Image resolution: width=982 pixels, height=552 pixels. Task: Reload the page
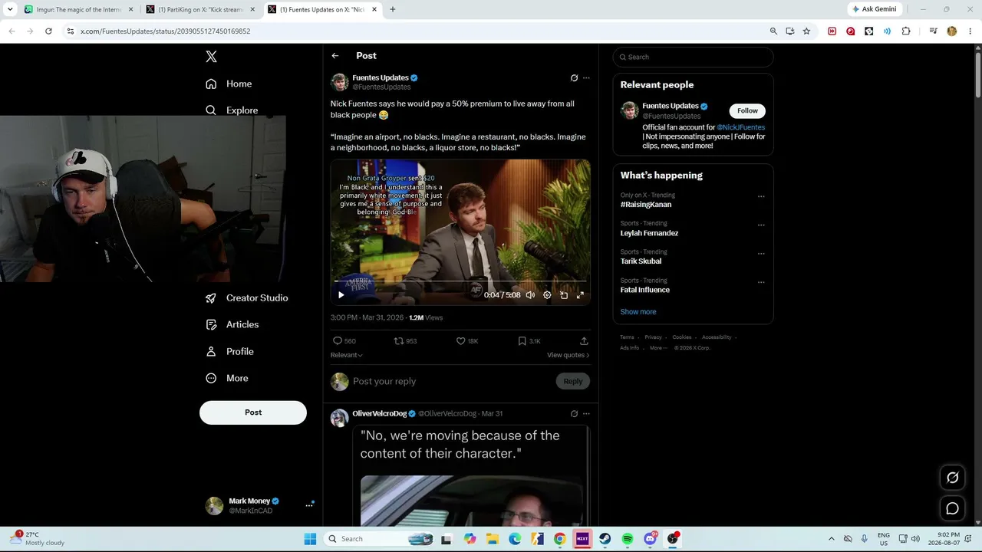coord(48,31)
